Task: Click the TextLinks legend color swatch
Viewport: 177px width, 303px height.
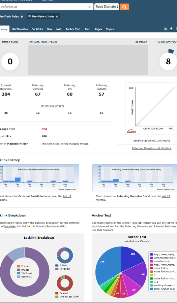Action: 19,273
